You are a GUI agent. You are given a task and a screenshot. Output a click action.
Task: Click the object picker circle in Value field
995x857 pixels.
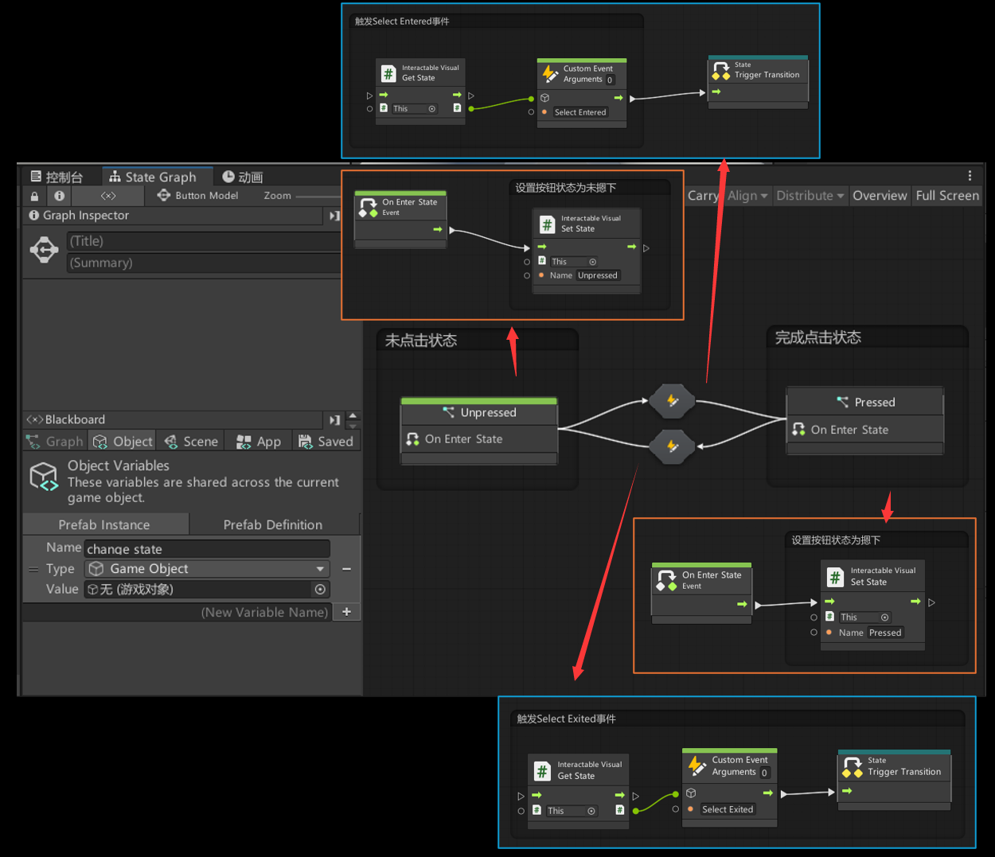tap(320, 590)
